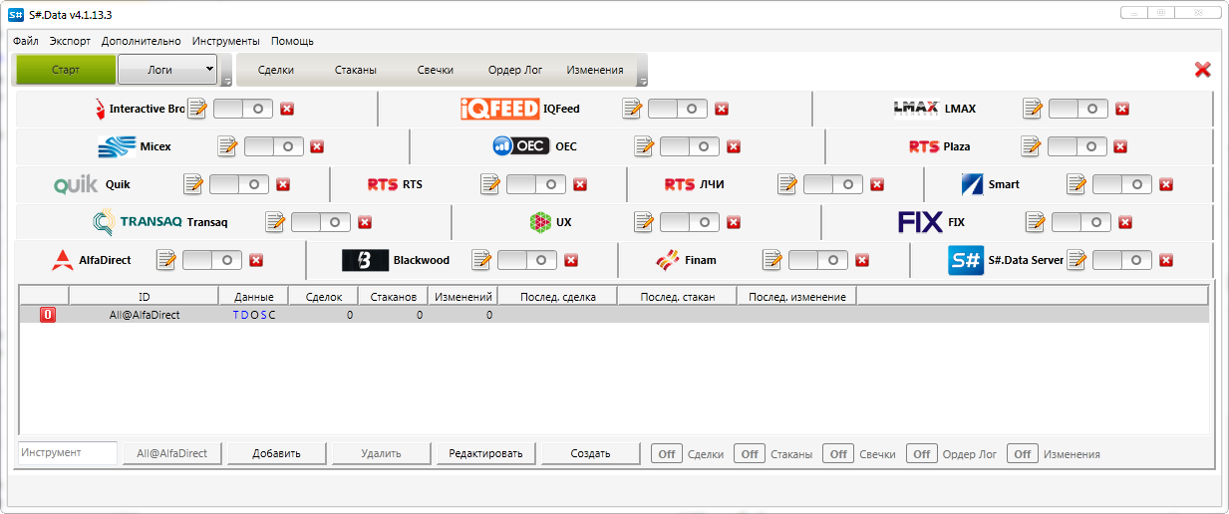Toggle Свечки Off switch at bottom
This screenshot has height=514, width=1229.
[838, 453]
